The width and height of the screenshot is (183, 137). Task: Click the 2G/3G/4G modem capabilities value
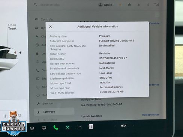click(106, 77)
